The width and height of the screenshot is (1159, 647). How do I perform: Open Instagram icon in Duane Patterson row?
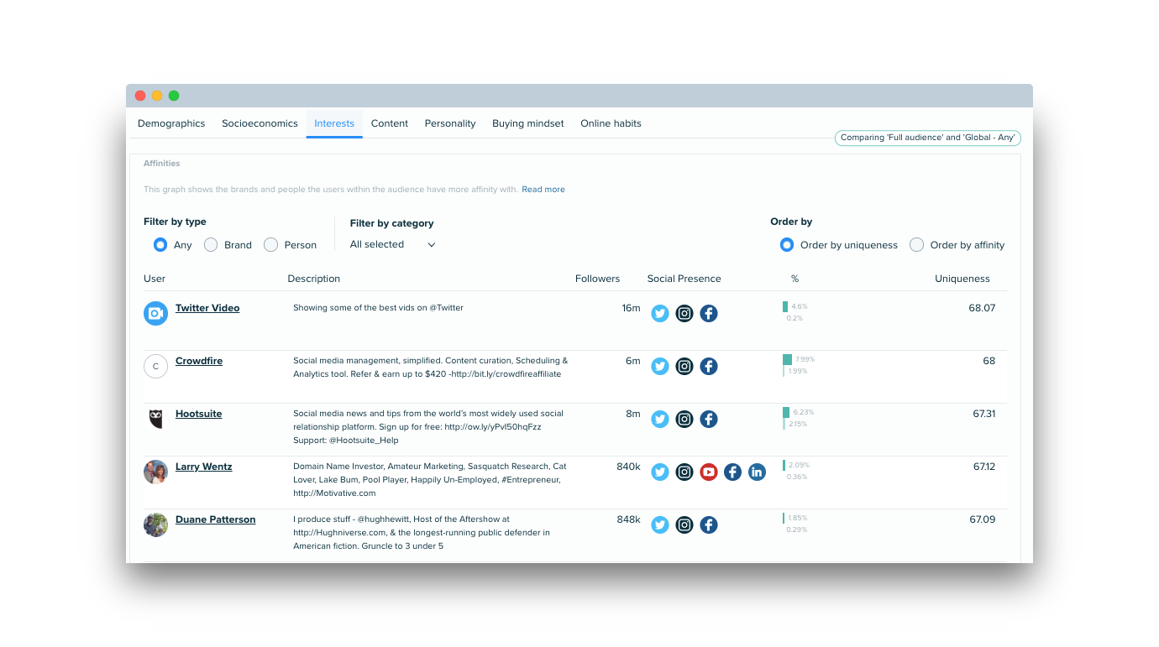click(684, 525)
